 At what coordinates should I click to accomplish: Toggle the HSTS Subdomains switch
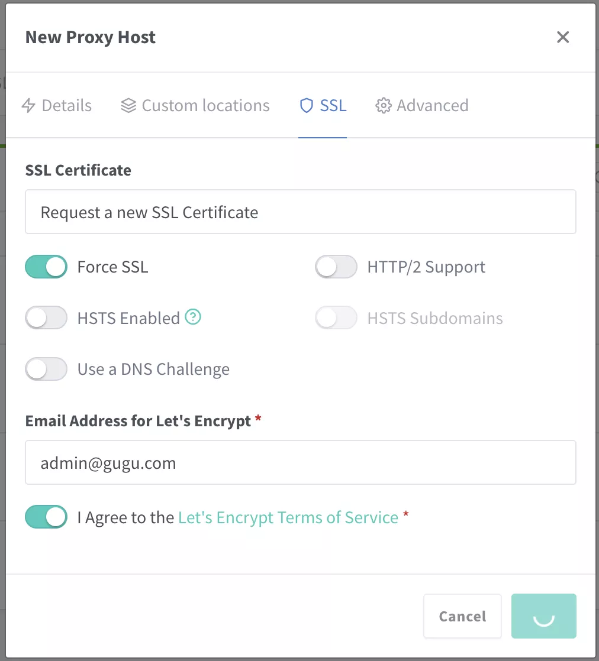click(336, 318)
